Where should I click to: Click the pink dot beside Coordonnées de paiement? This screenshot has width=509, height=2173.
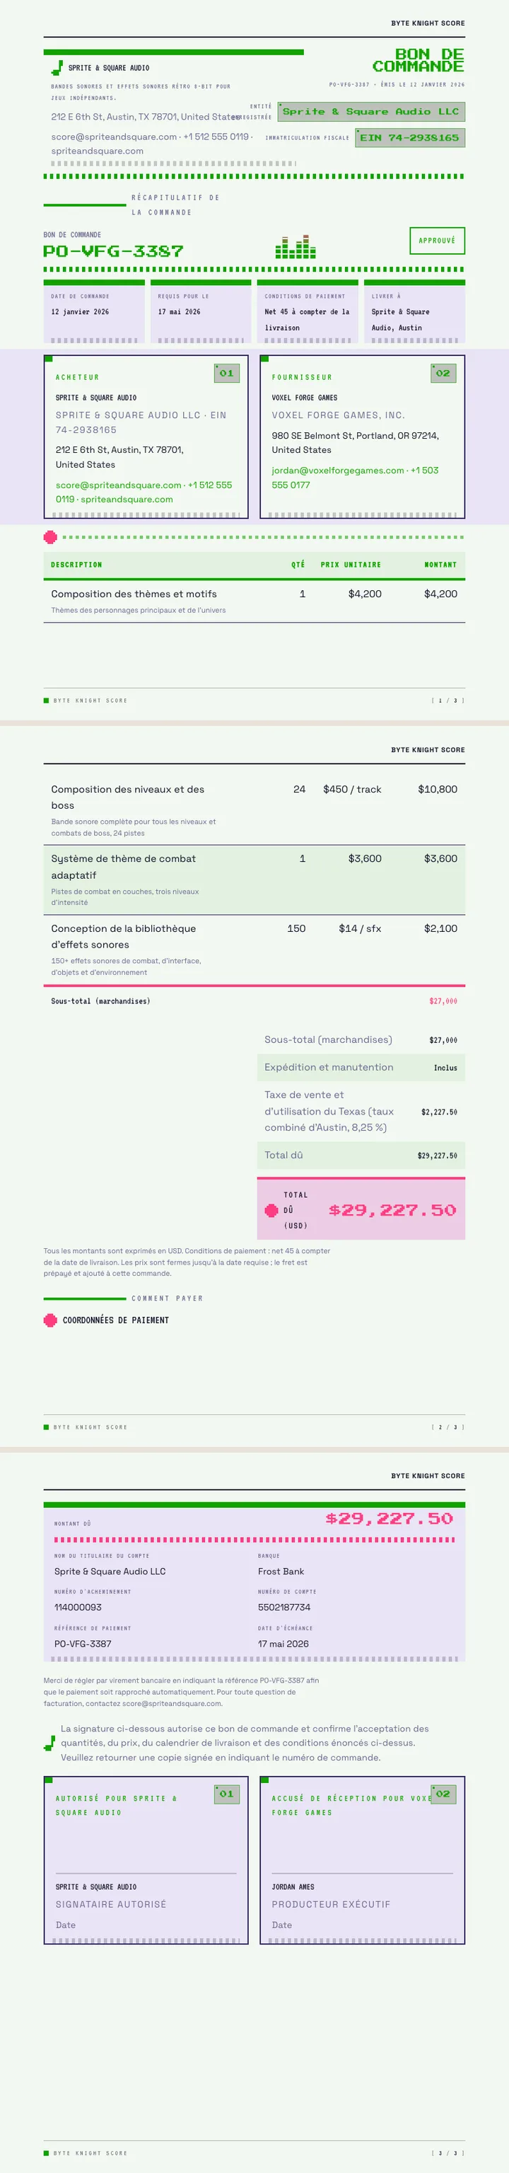pyautogui.click(x=51, y=1320)
